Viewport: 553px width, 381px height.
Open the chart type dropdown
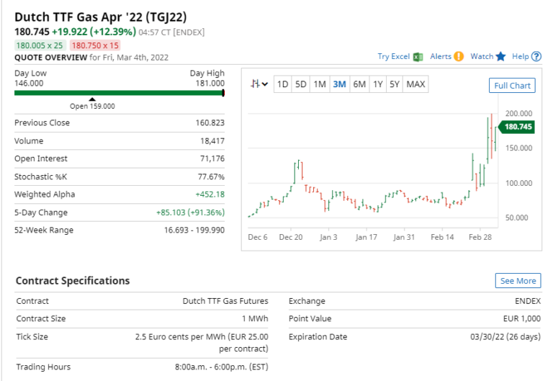click(259, 84)
